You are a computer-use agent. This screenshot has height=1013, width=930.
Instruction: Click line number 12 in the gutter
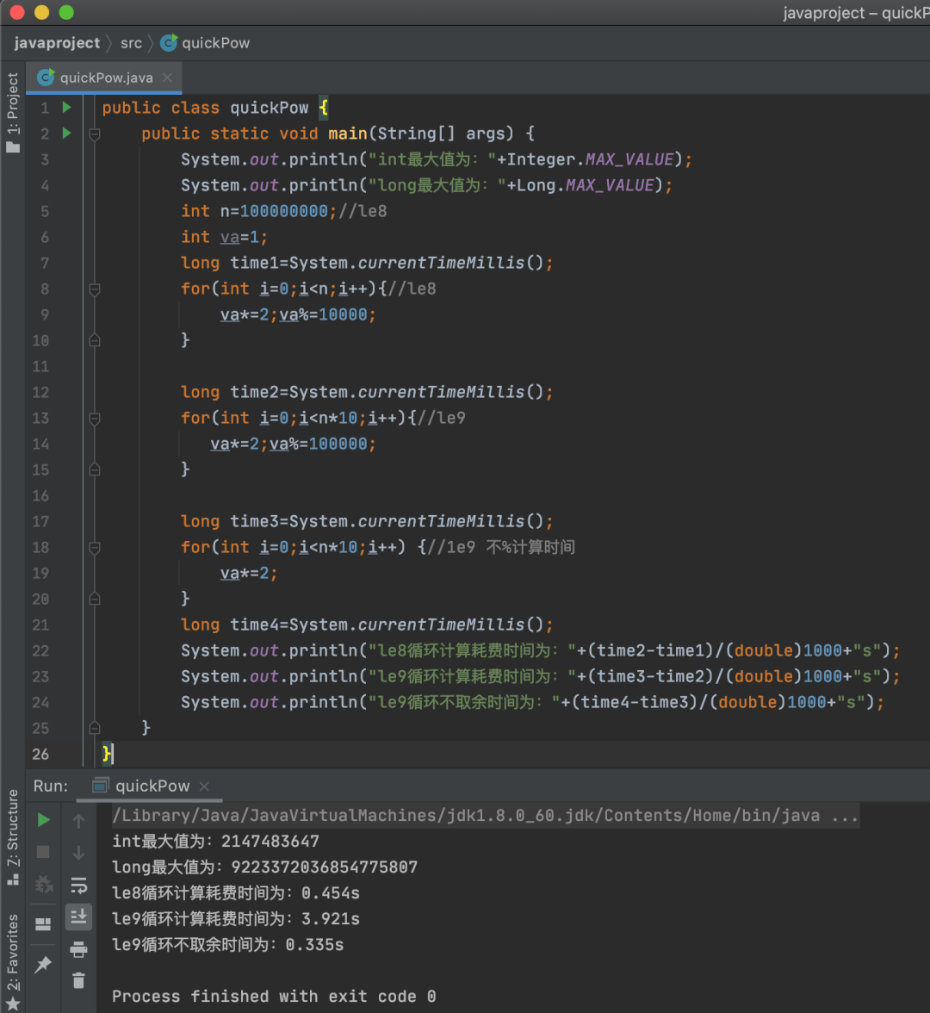pos(40,392)
